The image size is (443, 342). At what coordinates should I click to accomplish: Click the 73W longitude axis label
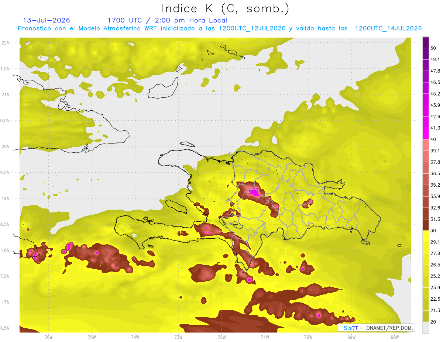click(x=178, y=337)
